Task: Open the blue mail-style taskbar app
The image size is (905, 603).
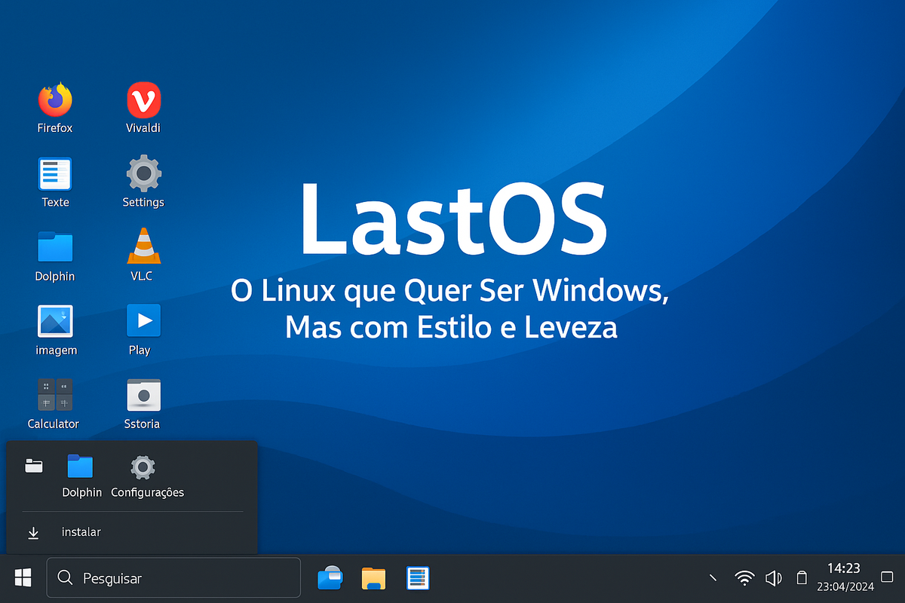Action: pyautogui.click(x=330, y=578)
